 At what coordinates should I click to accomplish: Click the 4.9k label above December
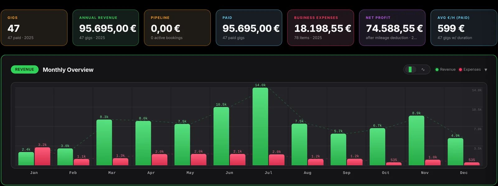[x=455, y=136]
